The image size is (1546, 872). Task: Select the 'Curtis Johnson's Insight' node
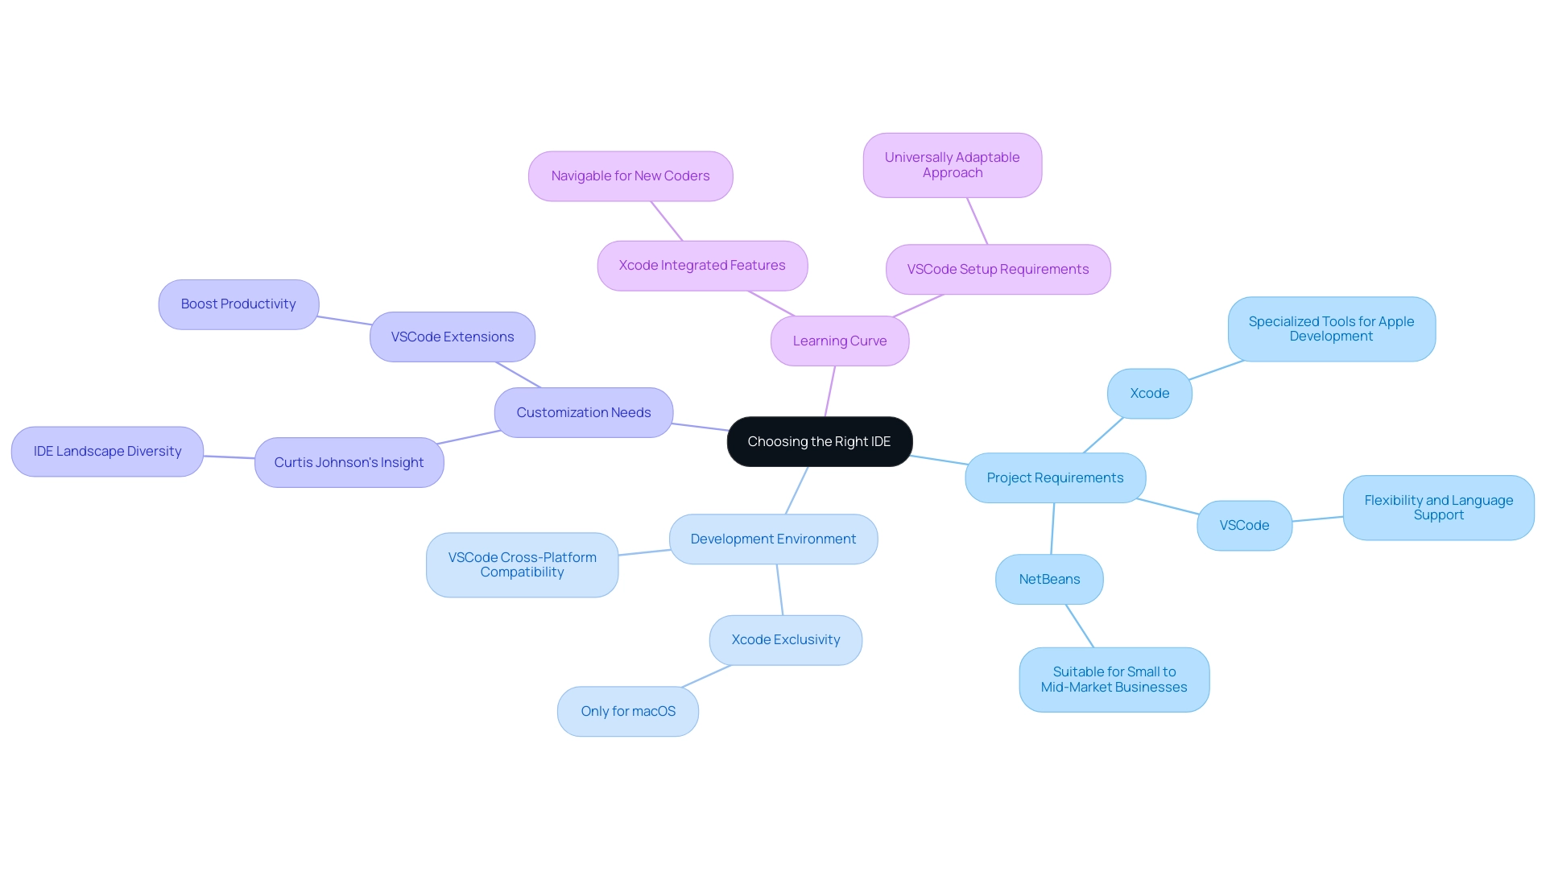(349, 462)
